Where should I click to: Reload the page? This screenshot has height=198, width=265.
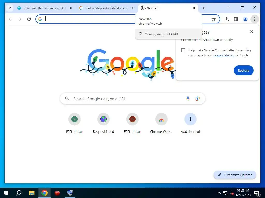[29, 19]
